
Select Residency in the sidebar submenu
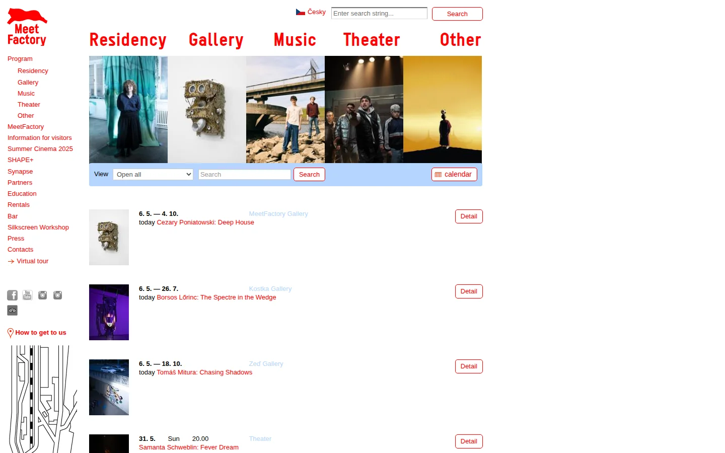coord(33,71)
